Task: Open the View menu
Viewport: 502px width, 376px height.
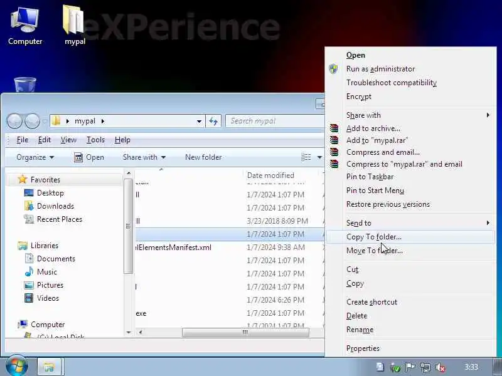Action: 68,140
